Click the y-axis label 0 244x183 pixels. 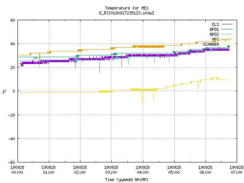tap(14, 91)
